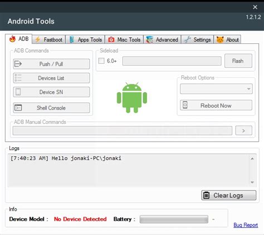Click the arrow icon on Push / Pull
Screen dimensions: 264x235
[18, 64]
